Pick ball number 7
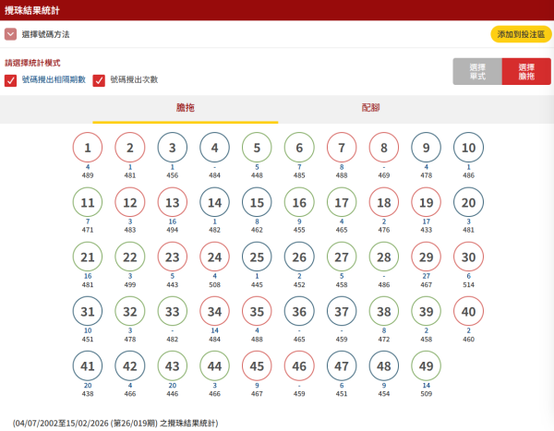This screenshot has width=554, height=431. 342,148
